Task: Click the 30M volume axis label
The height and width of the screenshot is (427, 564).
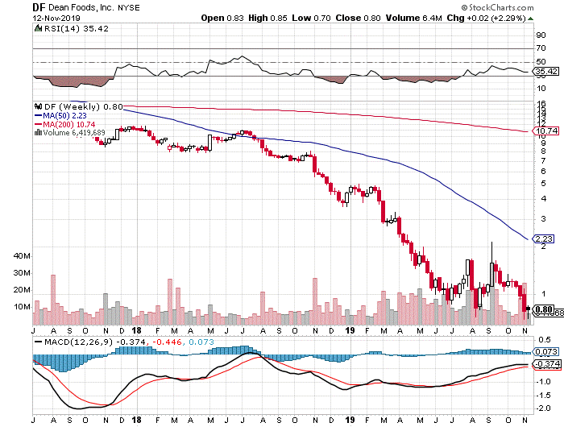Action: pyautogui.click(x=22, y=273)
